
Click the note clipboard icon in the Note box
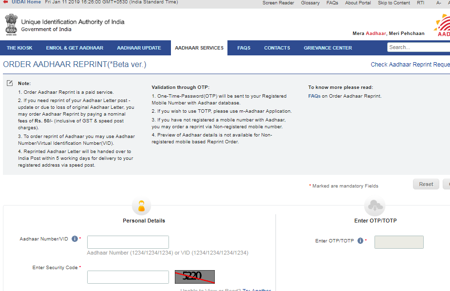click(x=9, y=83)
